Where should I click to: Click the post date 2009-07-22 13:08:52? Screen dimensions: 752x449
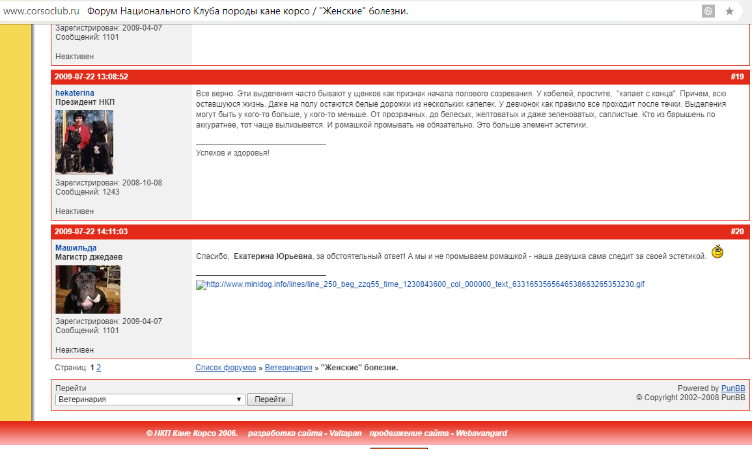[x=91, y=77]
